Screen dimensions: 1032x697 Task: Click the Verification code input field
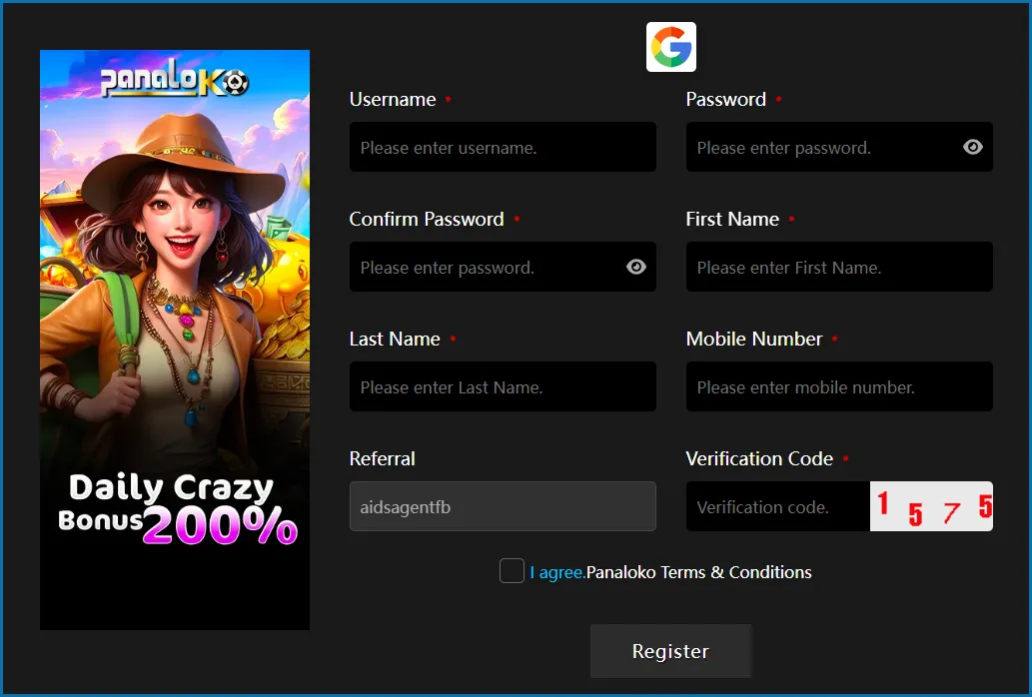778,506
